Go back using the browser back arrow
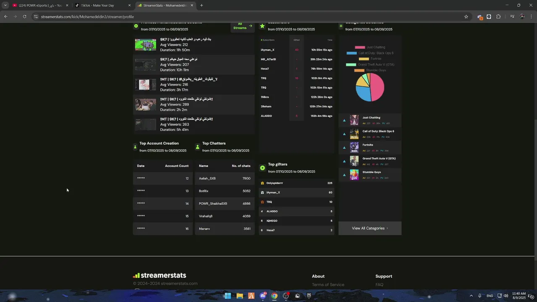The image size is (537, 302). pos(5,16)
